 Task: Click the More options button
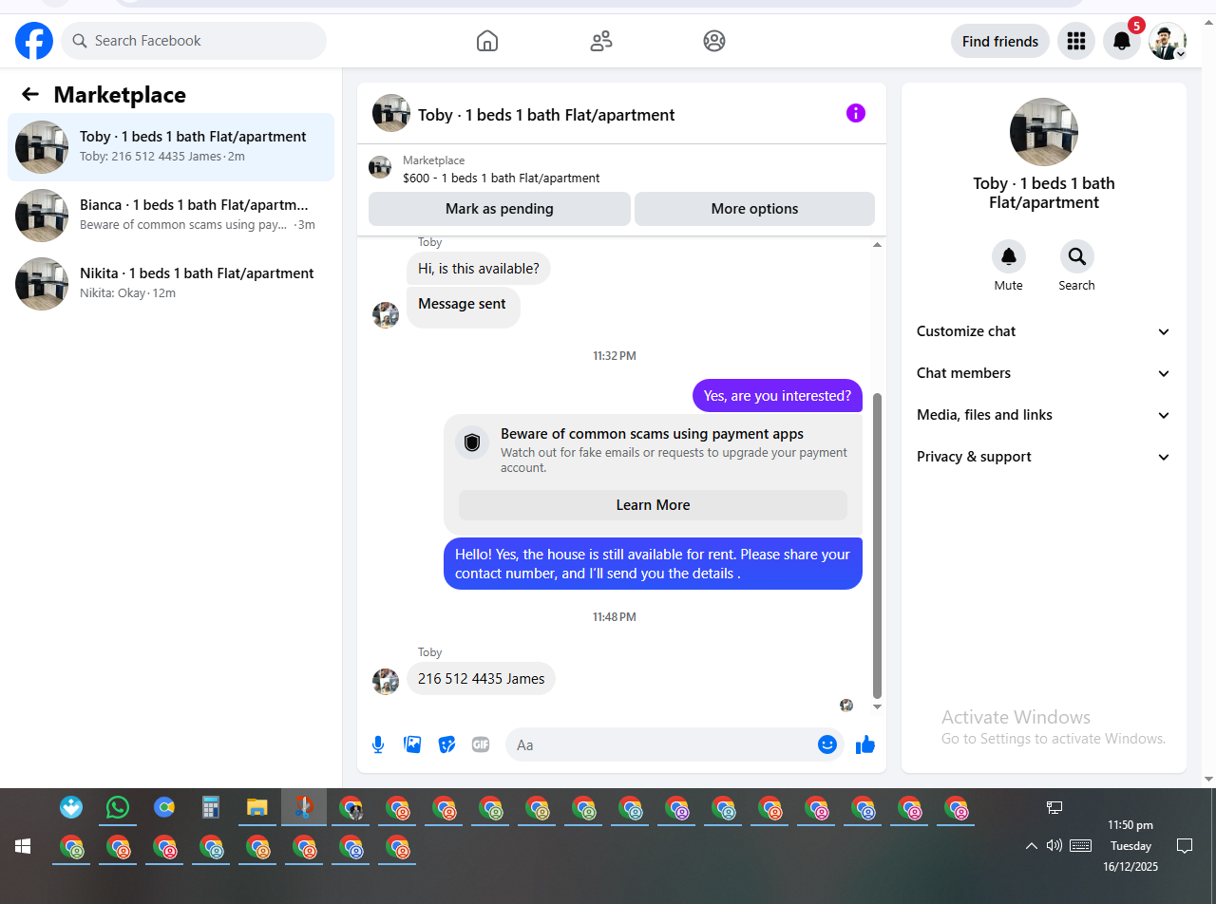point(754,209)
